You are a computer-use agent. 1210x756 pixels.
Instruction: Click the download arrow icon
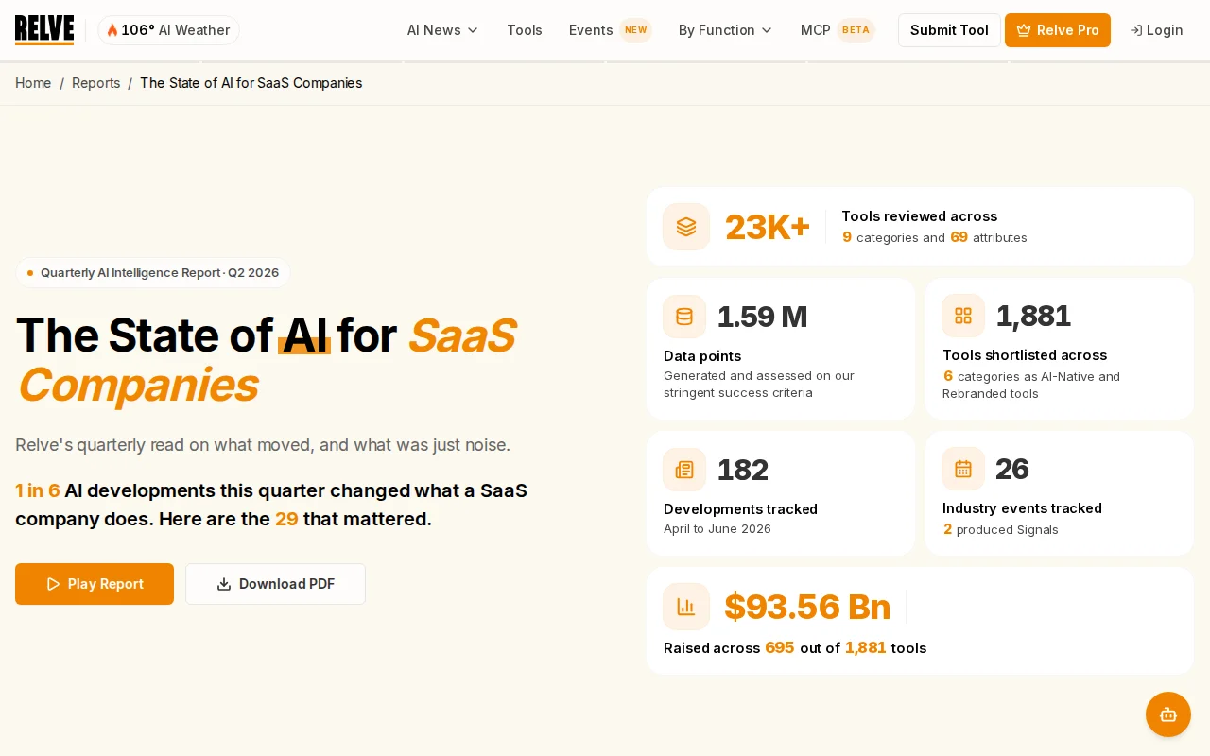pyautogui.click(x=224, y=584)
